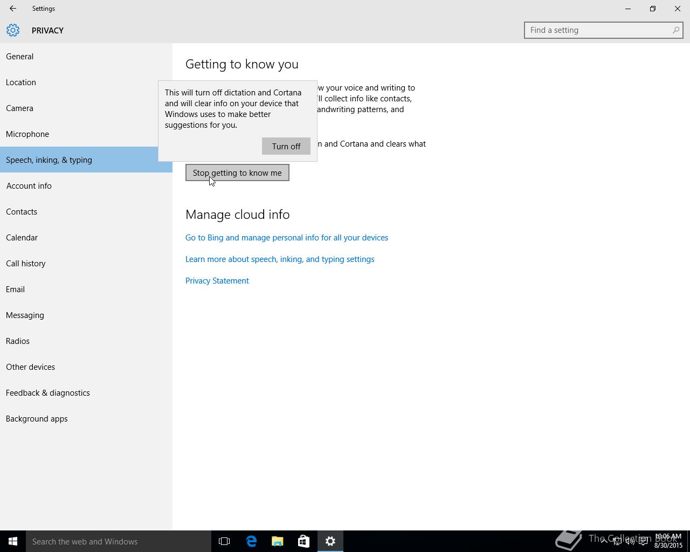Click the search magnifier icon
Screen dimensions: 690x552
[675, 30]
